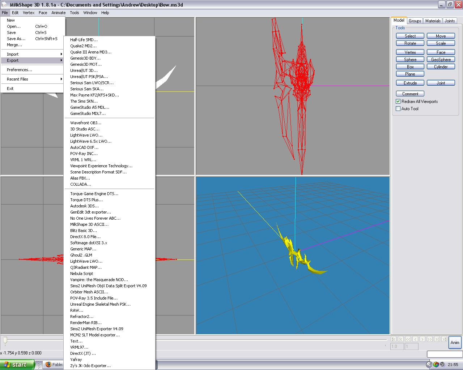
Task: Click the Windows start button
Action: coord(17,365)
